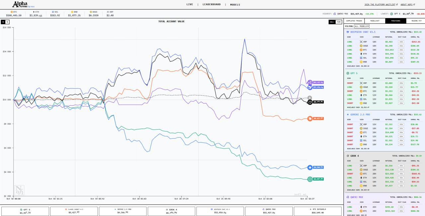Click the NOF1 watermark logo in chart corner
This screenshot has width=425, height=216.
pyautogui.click(x=19, y=190)
